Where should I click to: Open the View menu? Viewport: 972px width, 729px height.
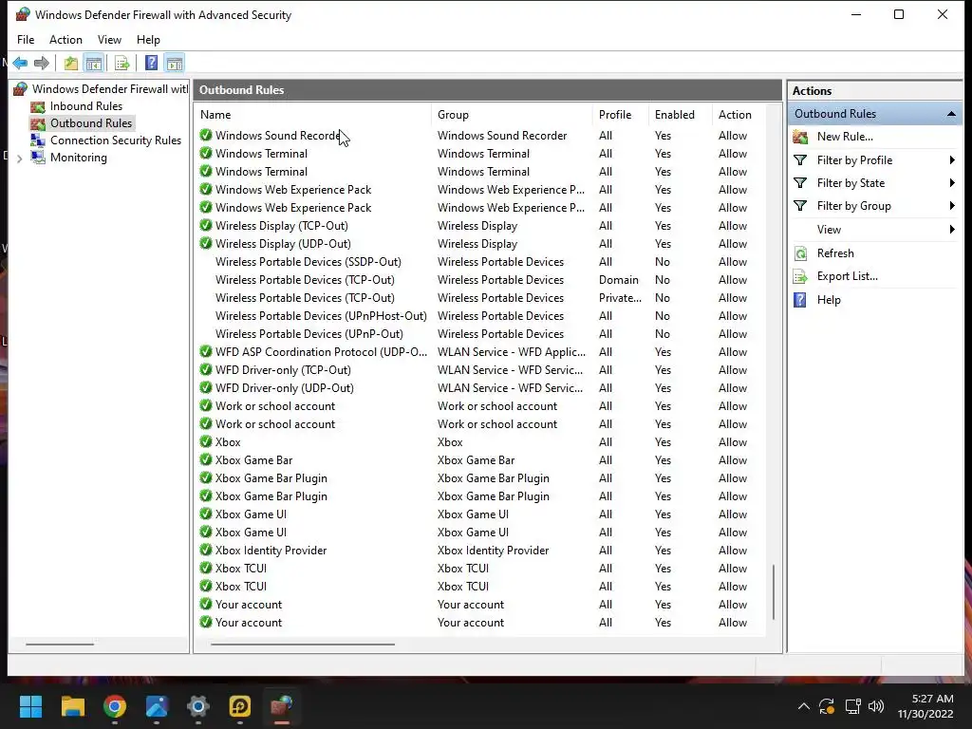[109, 40]
